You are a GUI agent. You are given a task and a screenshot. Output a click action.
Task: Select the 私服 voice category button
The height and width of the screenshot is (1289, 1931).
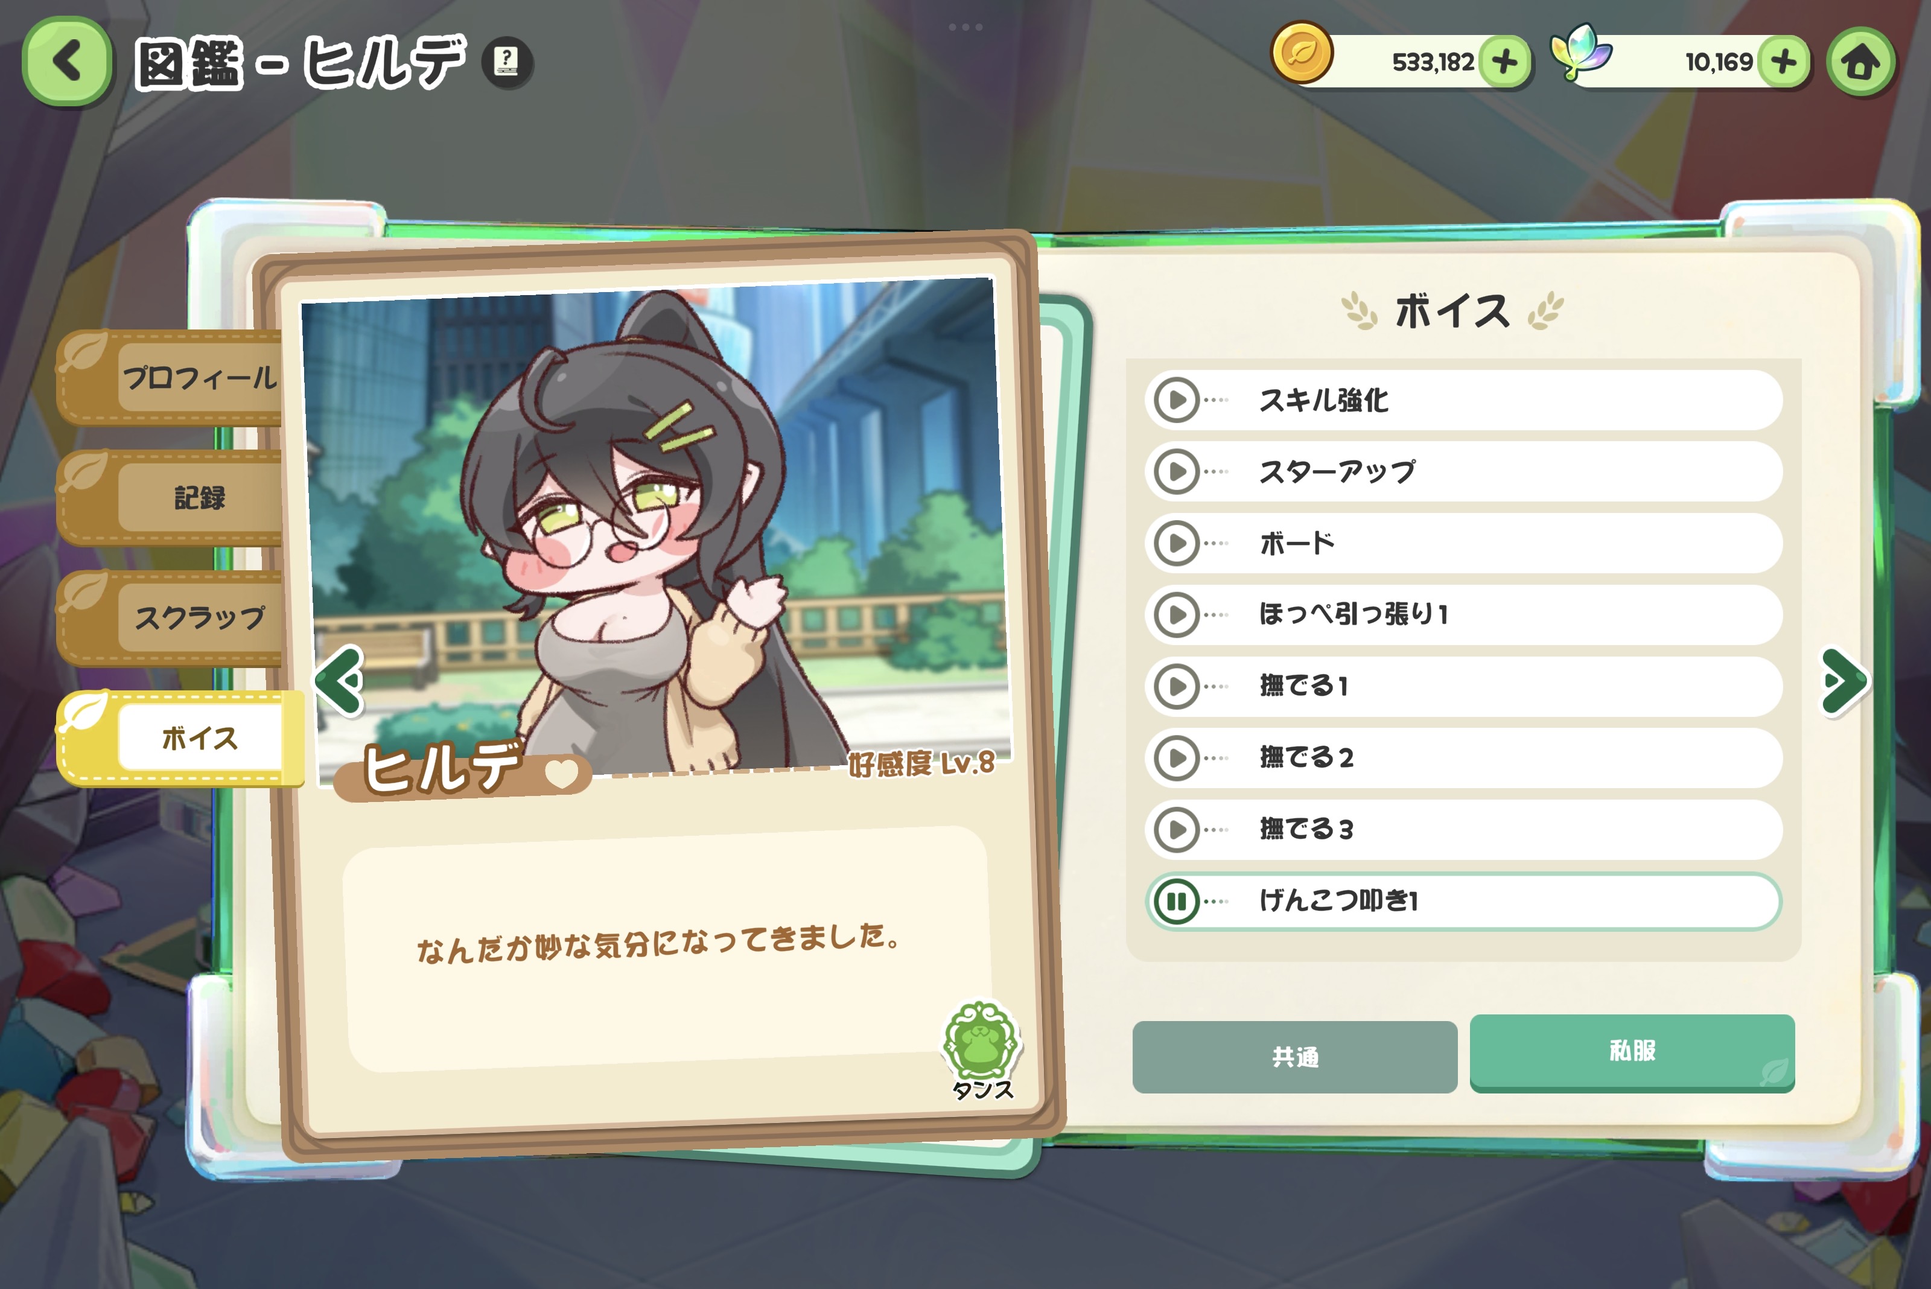1632,1052
